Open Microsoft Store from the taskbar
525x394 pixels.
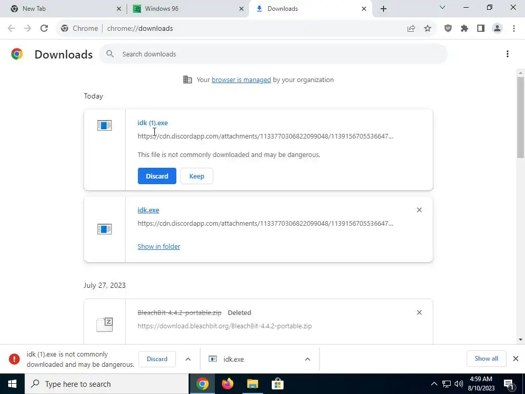coord(277,384)
